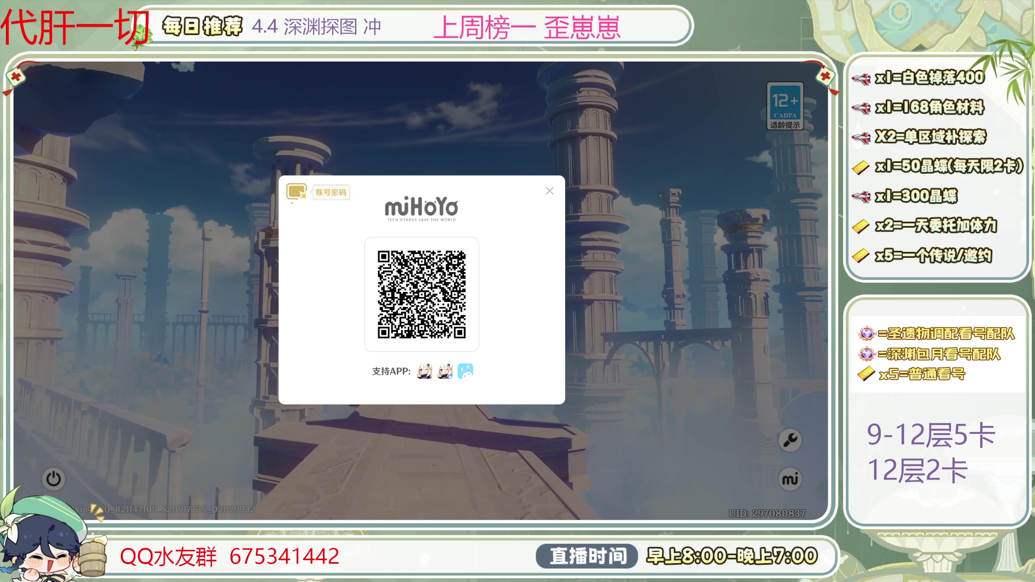
Task: Click the UID: 297080837 text
Action: point(767,513)
